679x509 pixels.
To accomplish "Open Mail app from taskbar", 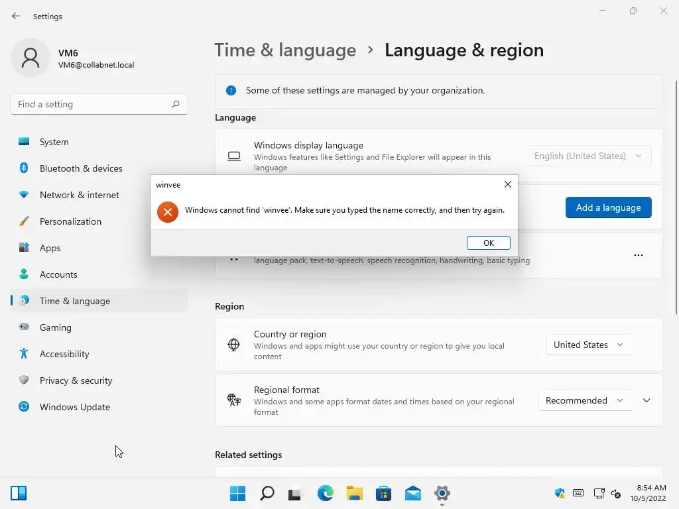I will [x=413, y=493].
